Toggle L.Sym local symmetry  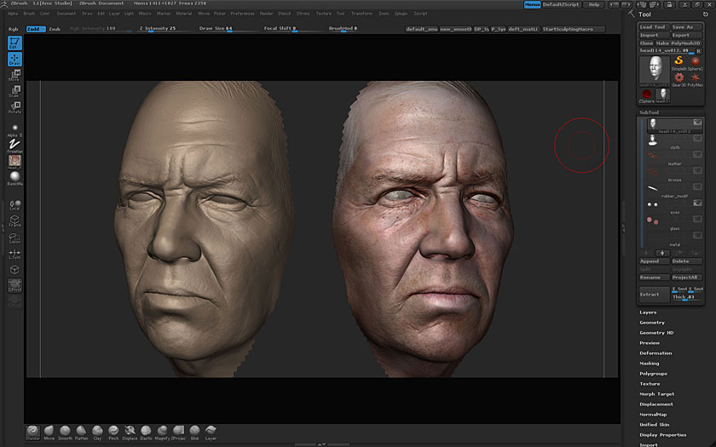click(x=14, y=254)
